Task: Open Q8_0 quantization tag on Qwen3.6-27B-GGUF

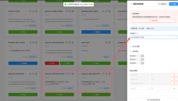Action: click(34, 88)
